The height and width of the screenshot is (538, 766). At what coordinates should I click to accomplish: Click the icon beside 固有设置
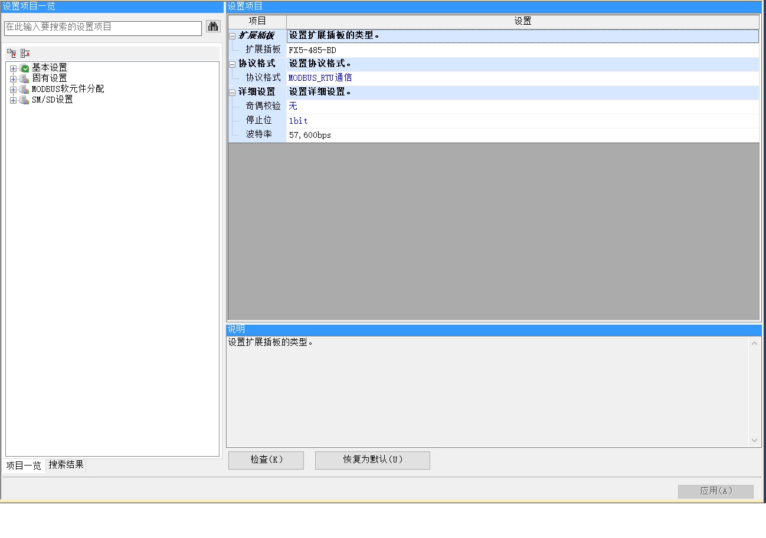click(24, 79)
